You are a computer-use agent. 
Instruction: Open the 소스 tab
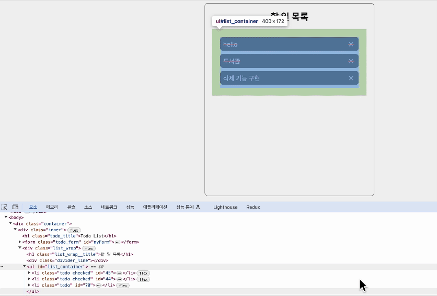point(88,207)
